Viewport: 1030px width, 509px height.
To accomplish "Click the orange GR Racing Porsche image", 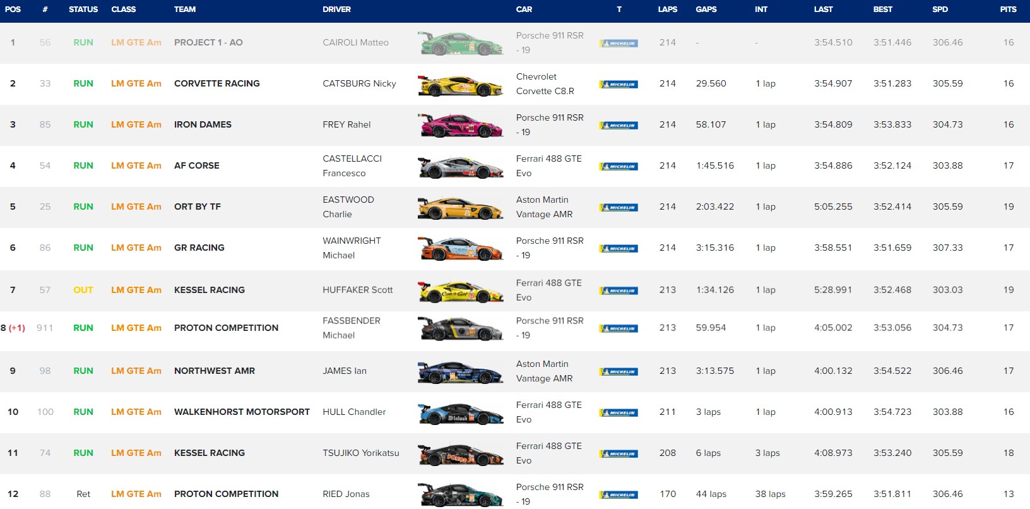I will point(460,248).
